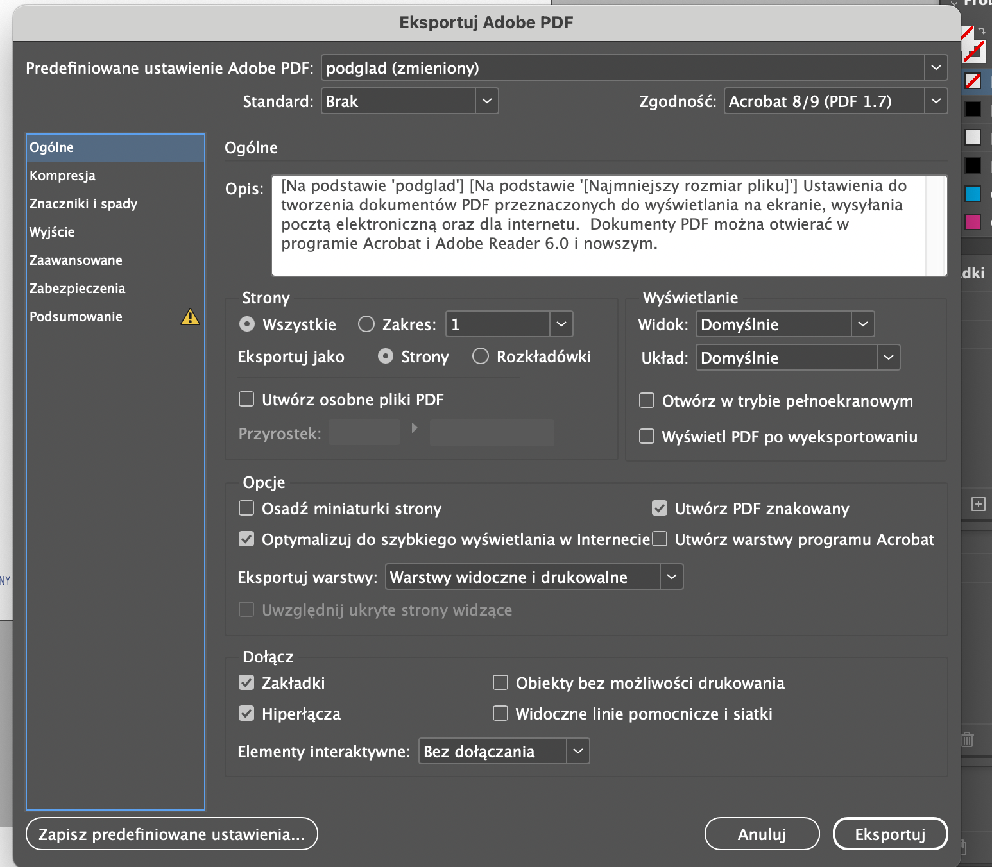Image resolution: width=992 pixels, height=867 pixels.
Task: Pick the magenta swatch in the background Swatches panel
Action: click(x=973, y=222)
